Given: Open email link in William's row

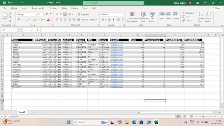Looking at the screenshot, I should (117, 42).
